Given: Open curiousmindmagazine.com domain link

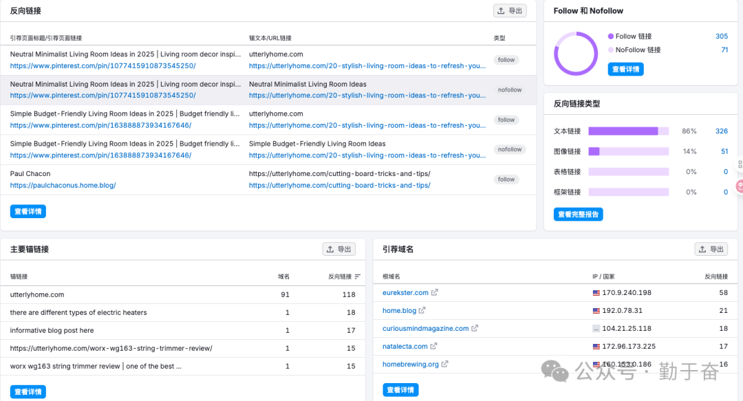Looking at the screenshot, I should [426, 328].
